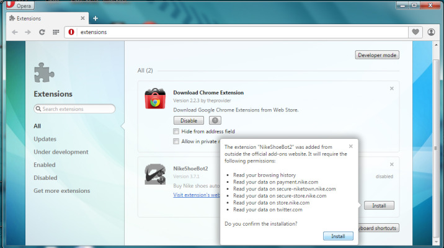The height and width of the screenshot is (248, 444).
Task: Click the heart bookmark icon
Action: point(415,32)
